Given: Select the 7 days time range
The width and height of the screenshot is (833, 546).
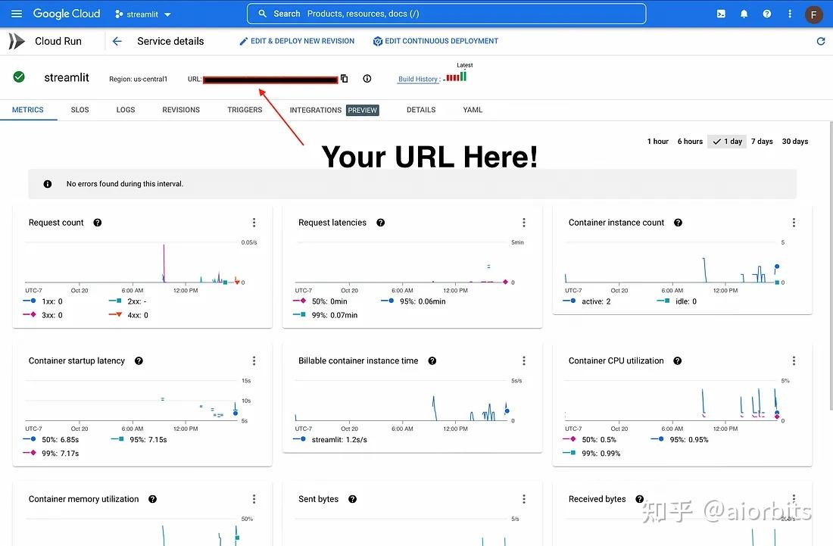Looking at the screenshot, I should pyautogui.click(x=762, y=142).
